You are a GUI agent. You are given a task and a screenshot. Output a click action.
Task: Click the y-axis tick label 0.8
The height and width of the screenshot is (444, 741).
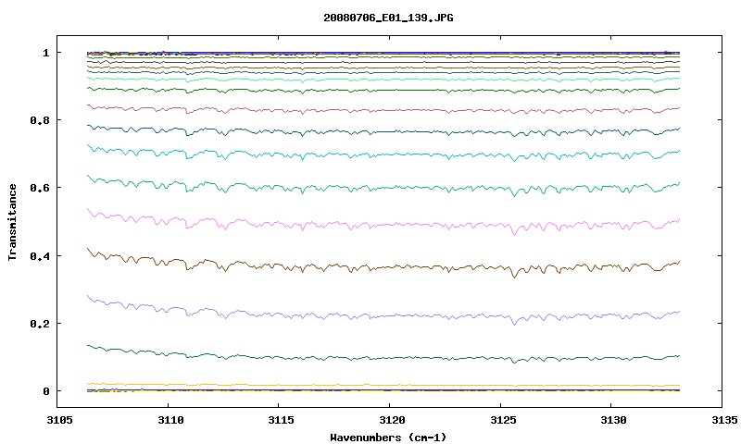(x=40, y=120)
